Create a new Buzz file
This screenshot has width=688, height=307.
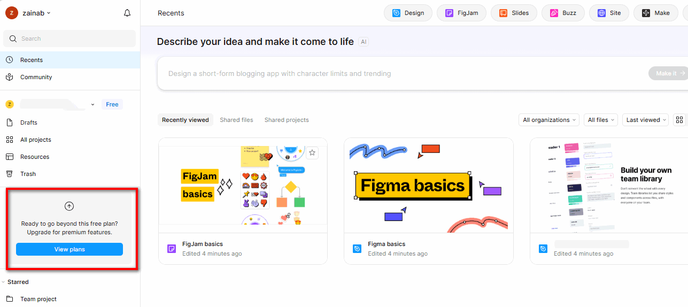pyautogui.click(x=563, y=13)
